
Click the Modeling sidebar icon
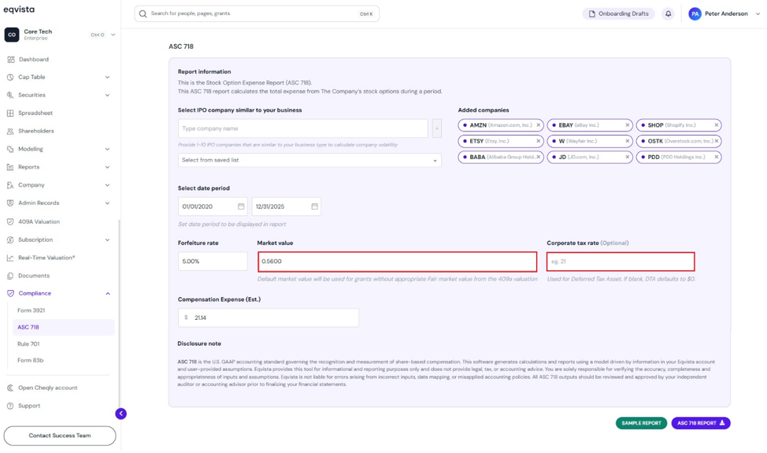coord(10,149)
